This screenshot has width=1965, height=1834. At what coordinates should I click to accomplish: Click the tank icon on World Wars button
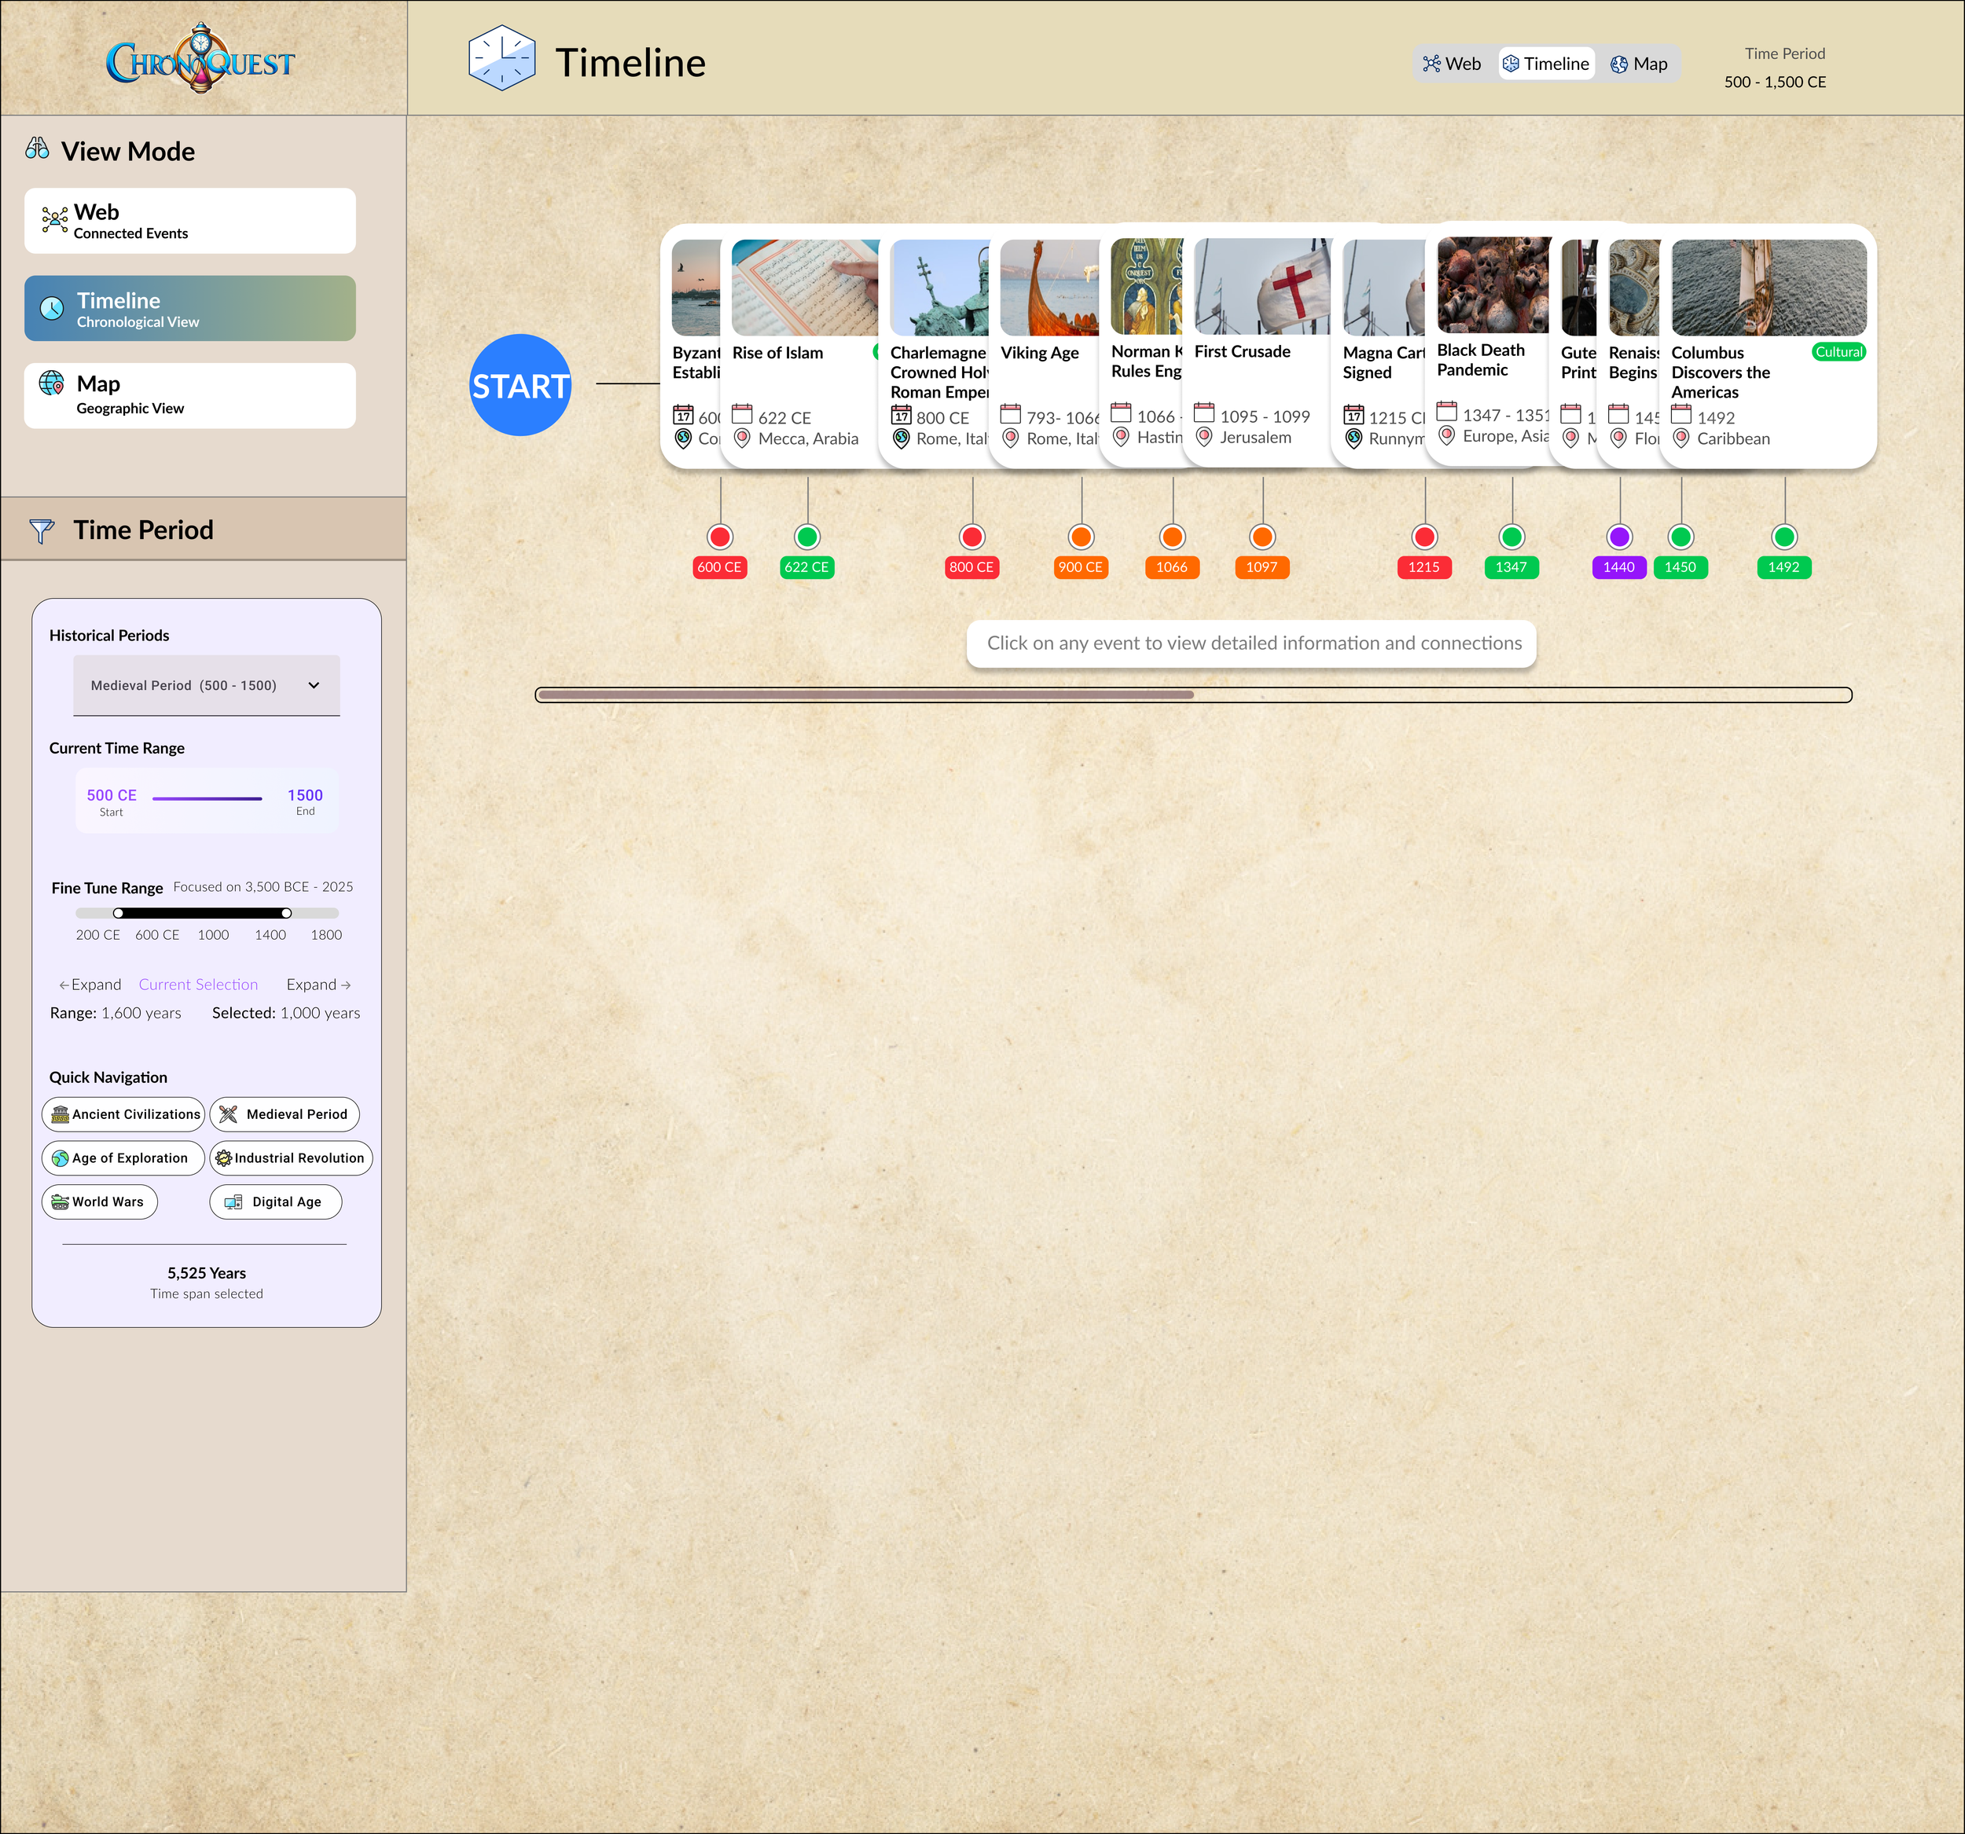click(x=59, y=1201)
